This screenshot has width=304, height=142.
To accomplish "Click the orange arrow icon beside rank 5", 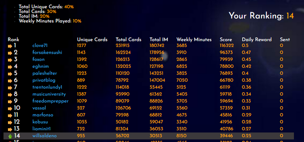I will [10, 74].
